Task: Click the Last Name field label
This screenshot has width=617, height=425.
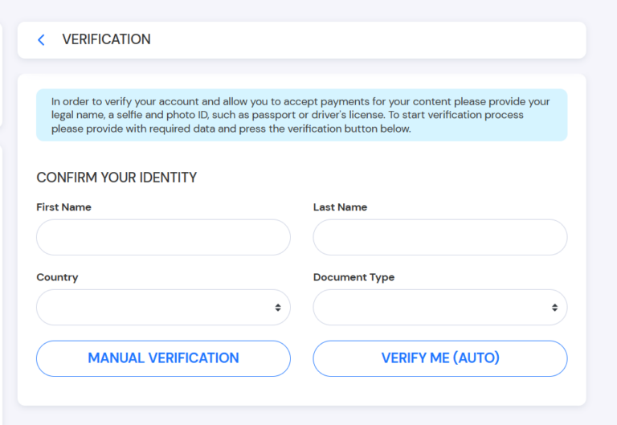Action: 340,207
